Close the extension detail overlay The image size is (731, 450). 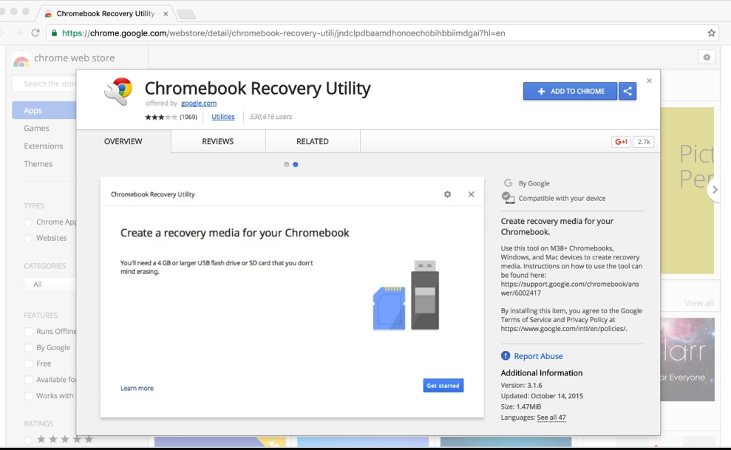click(x=649, y=81)
